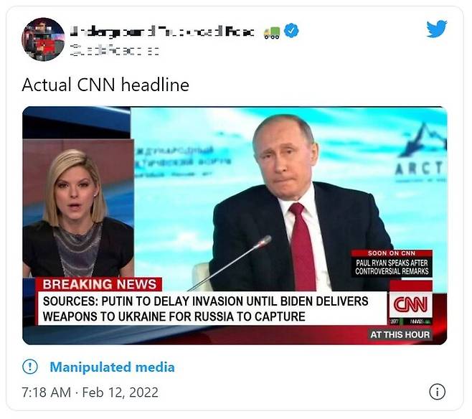Open the author's profile avatar
The width and height of the screenshot is (472, 419).
point(43,39)
